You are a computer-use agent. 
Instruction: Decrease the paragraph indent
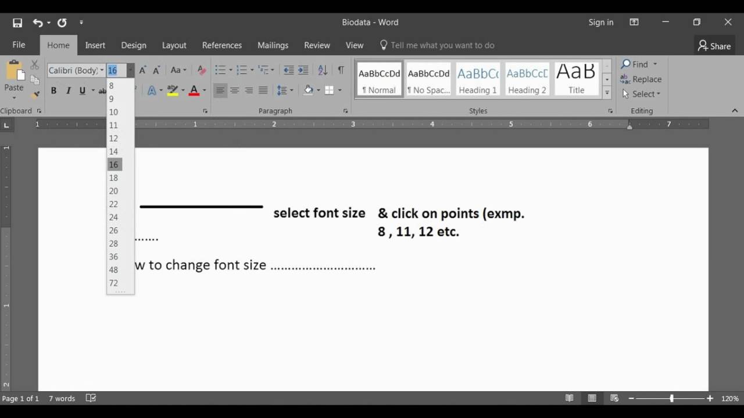click(288, 70)
